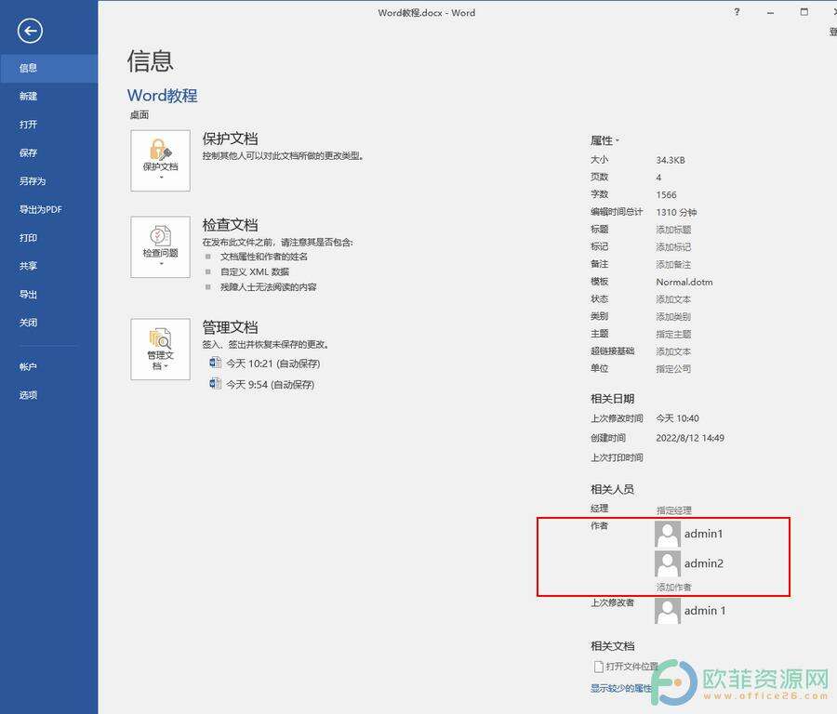Click the 残障人士无法阅读的内容 list item
This screenshot has height=714, width=837.
pos(269,287)
